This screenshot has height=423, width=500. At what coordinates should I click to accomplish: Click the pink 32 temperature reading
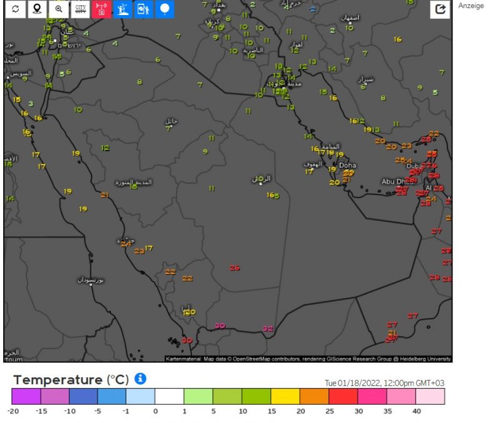pyautogui.click(x=268, y=329)
